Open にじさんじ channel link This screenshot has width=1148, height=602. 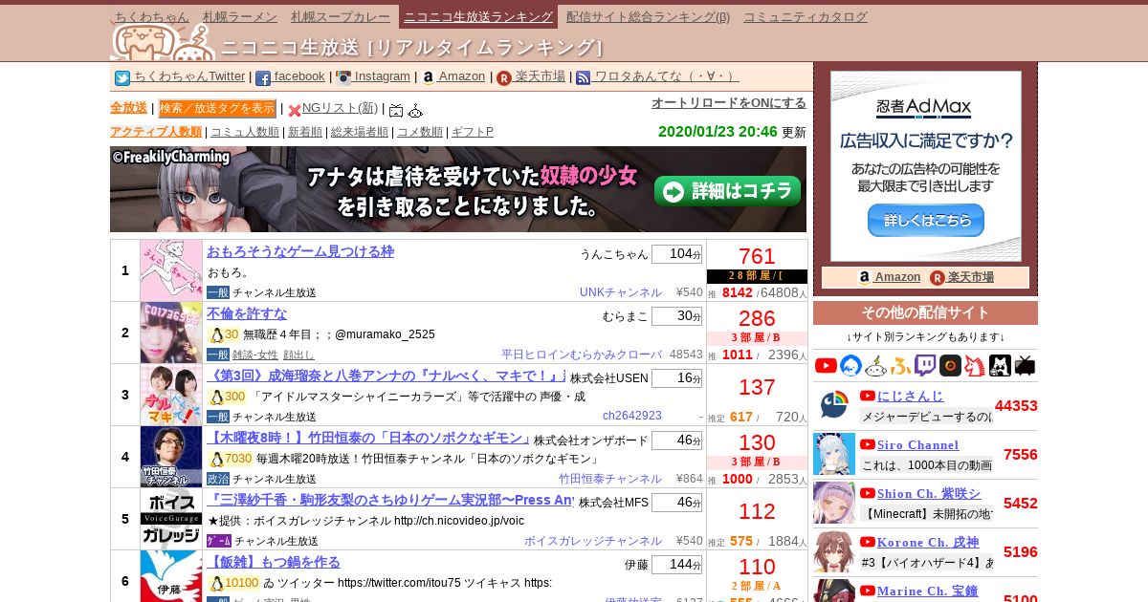coord(910,396)
